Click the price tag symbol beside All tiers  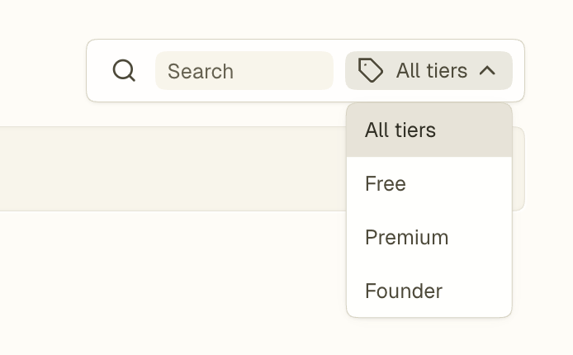click(x=371, y=71)
